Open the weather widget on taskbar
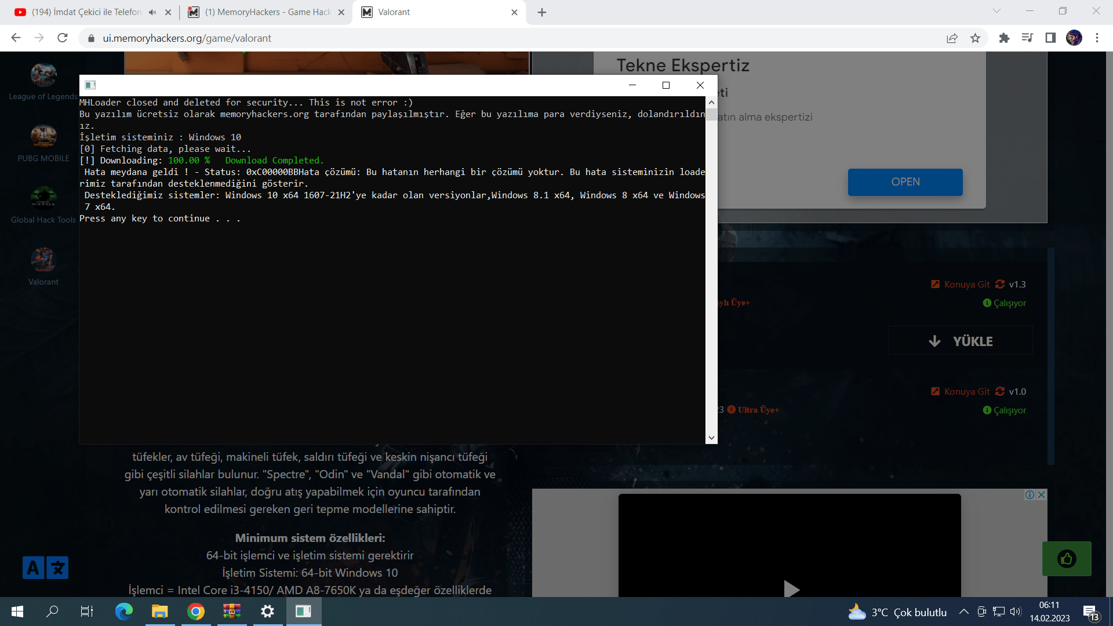This screenshot has height=626, width=1113. click(897, 612)
